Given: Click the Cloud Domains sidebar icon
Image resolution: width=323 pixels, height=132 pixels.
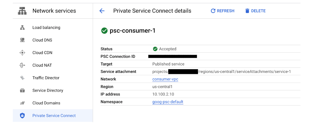Looking at the screenshot, I should (22, 103).
